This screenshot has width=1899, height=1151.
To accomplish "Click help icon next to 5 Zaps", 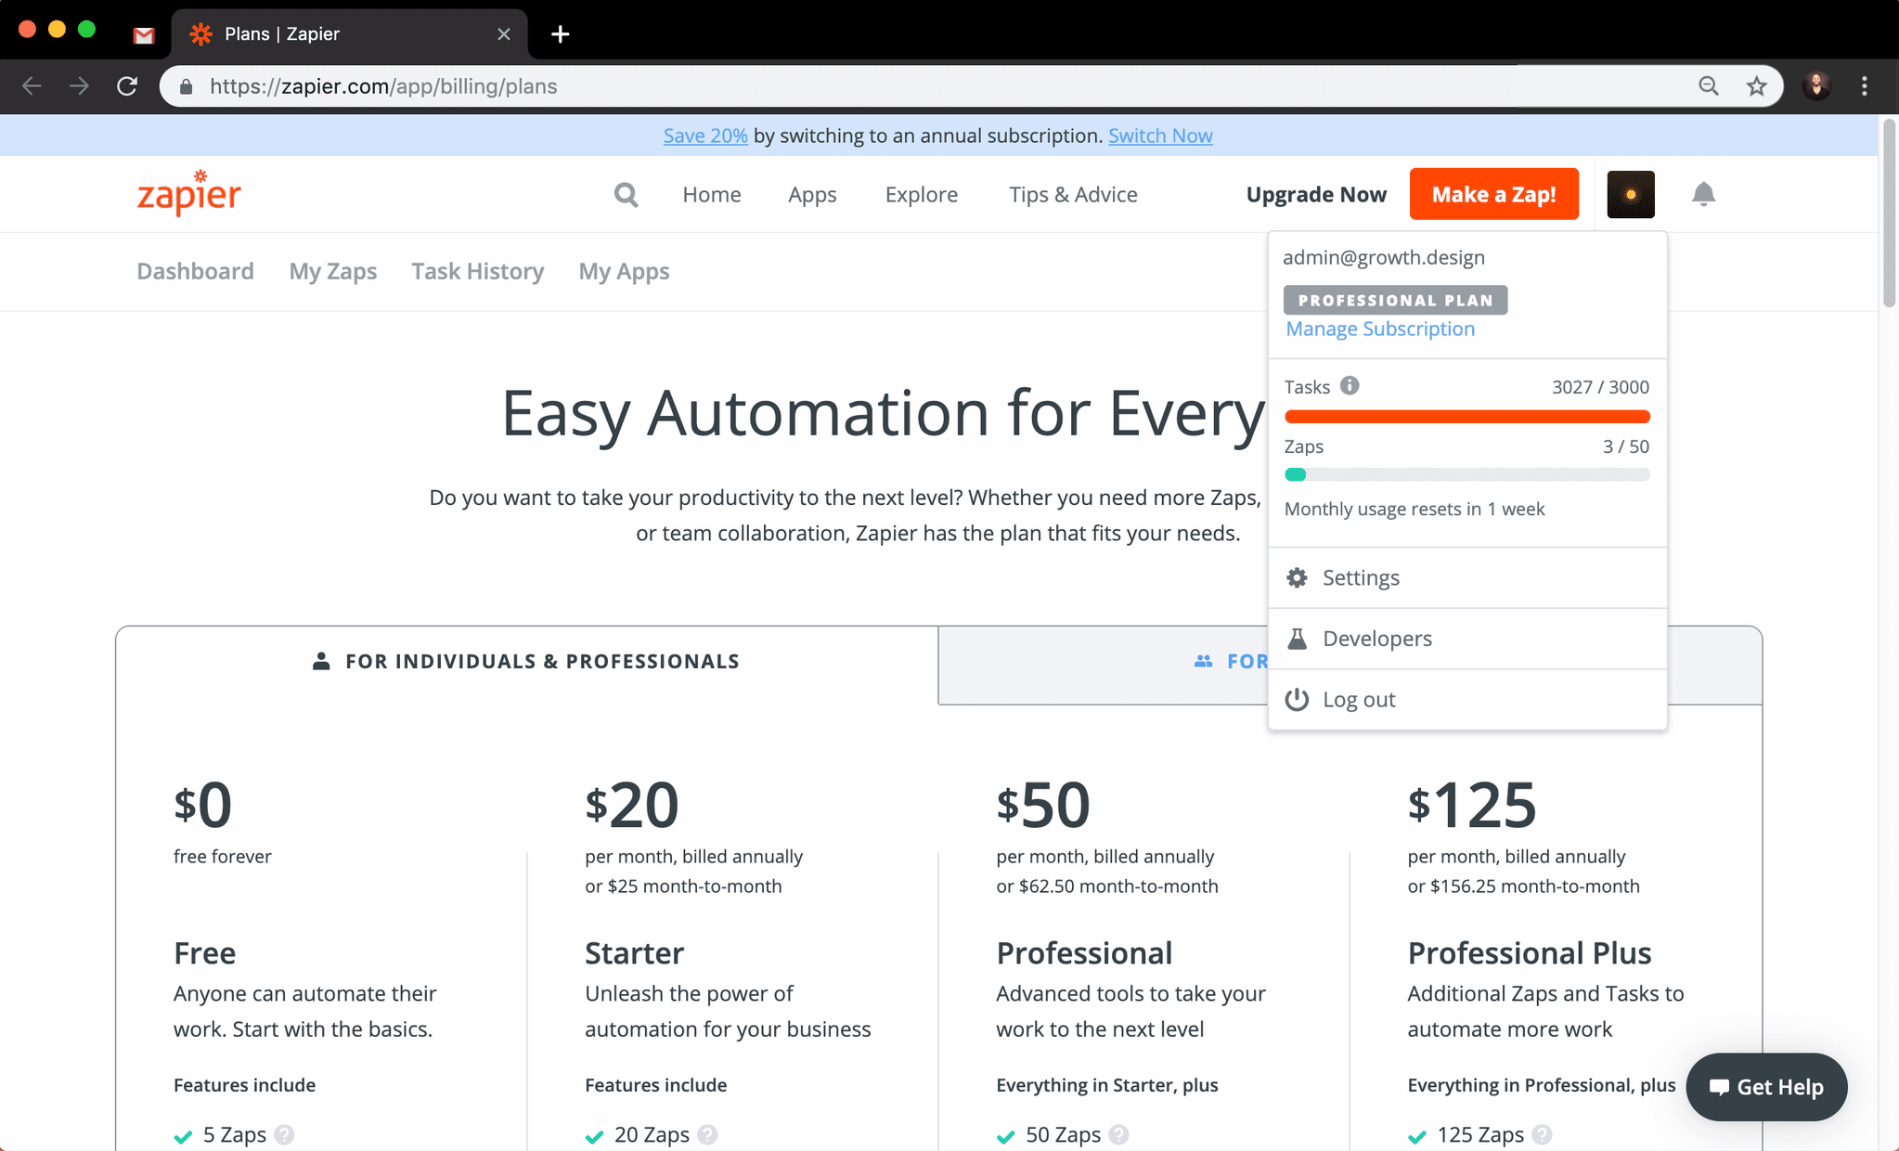I will (x=285, y=1134).
